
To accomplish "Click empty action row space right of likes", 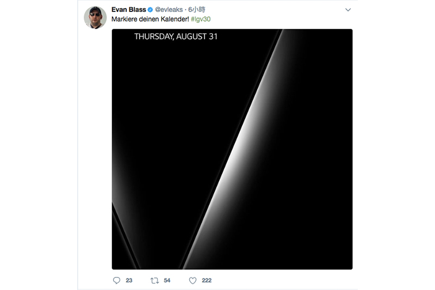I will (x=283, y=280).
